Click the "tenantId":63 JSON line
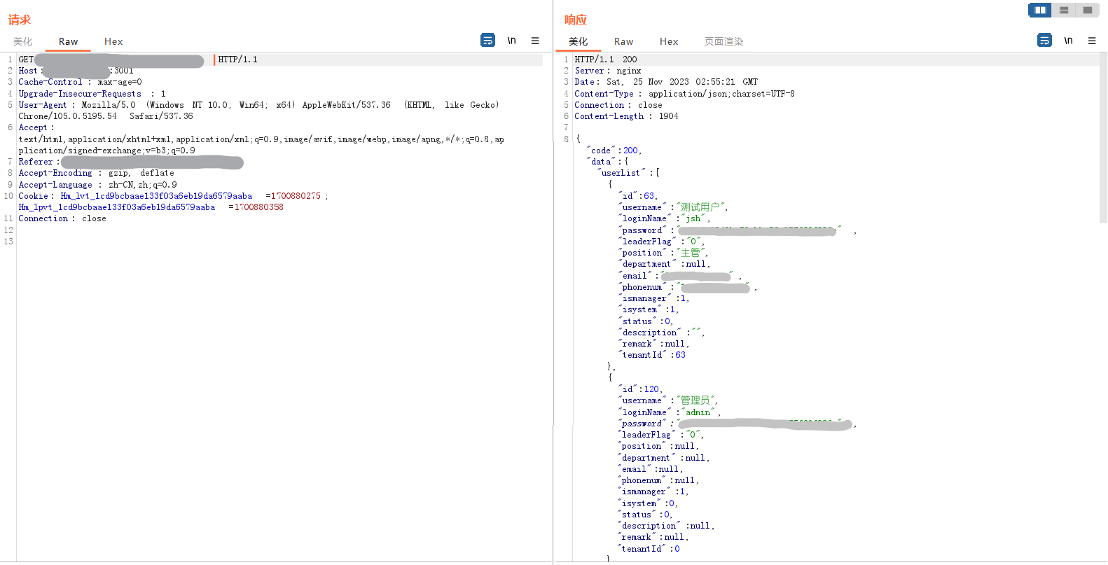This screenshot has width=1108, height=565. click(x=652, y=355)
